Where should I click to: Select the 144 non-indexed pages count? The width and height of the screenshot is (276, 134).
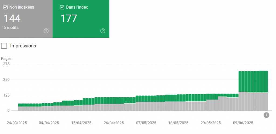click(x=12, y=18)
